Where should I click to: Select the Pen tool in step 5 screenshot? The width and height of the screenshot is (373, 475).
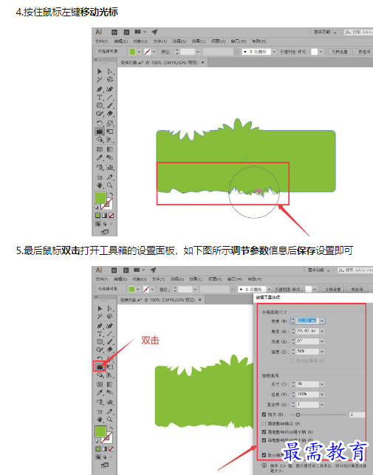[x=100, y=326]
